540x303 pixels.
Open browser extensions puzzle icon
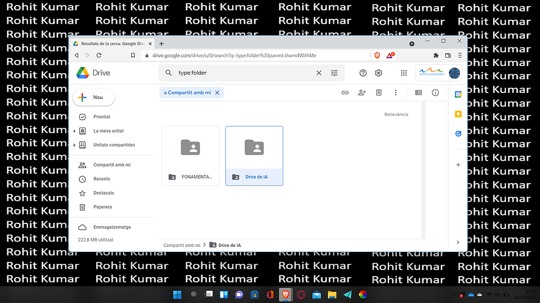[436, 56]
